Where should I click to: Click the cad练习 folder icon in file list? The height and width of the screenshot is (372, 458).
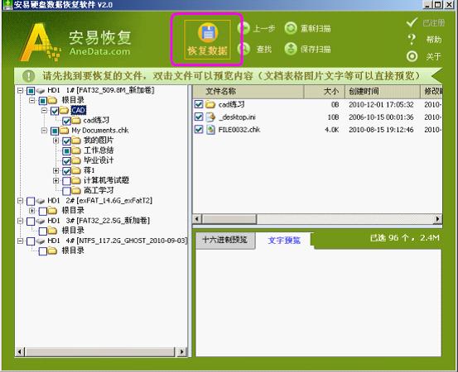[x=210, y=104]
